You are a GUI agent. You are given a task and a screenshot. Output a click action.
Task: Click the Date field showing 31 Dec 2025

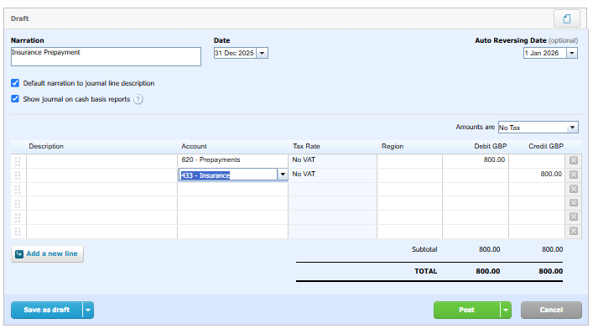[235, 53]
